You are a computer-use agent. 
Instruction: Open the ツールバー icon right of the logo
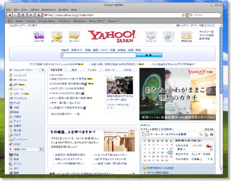click(151, 37)
